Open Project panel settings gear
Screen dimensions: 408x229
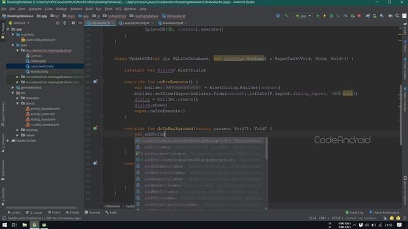pyautogui.click(x=73, y=23)
